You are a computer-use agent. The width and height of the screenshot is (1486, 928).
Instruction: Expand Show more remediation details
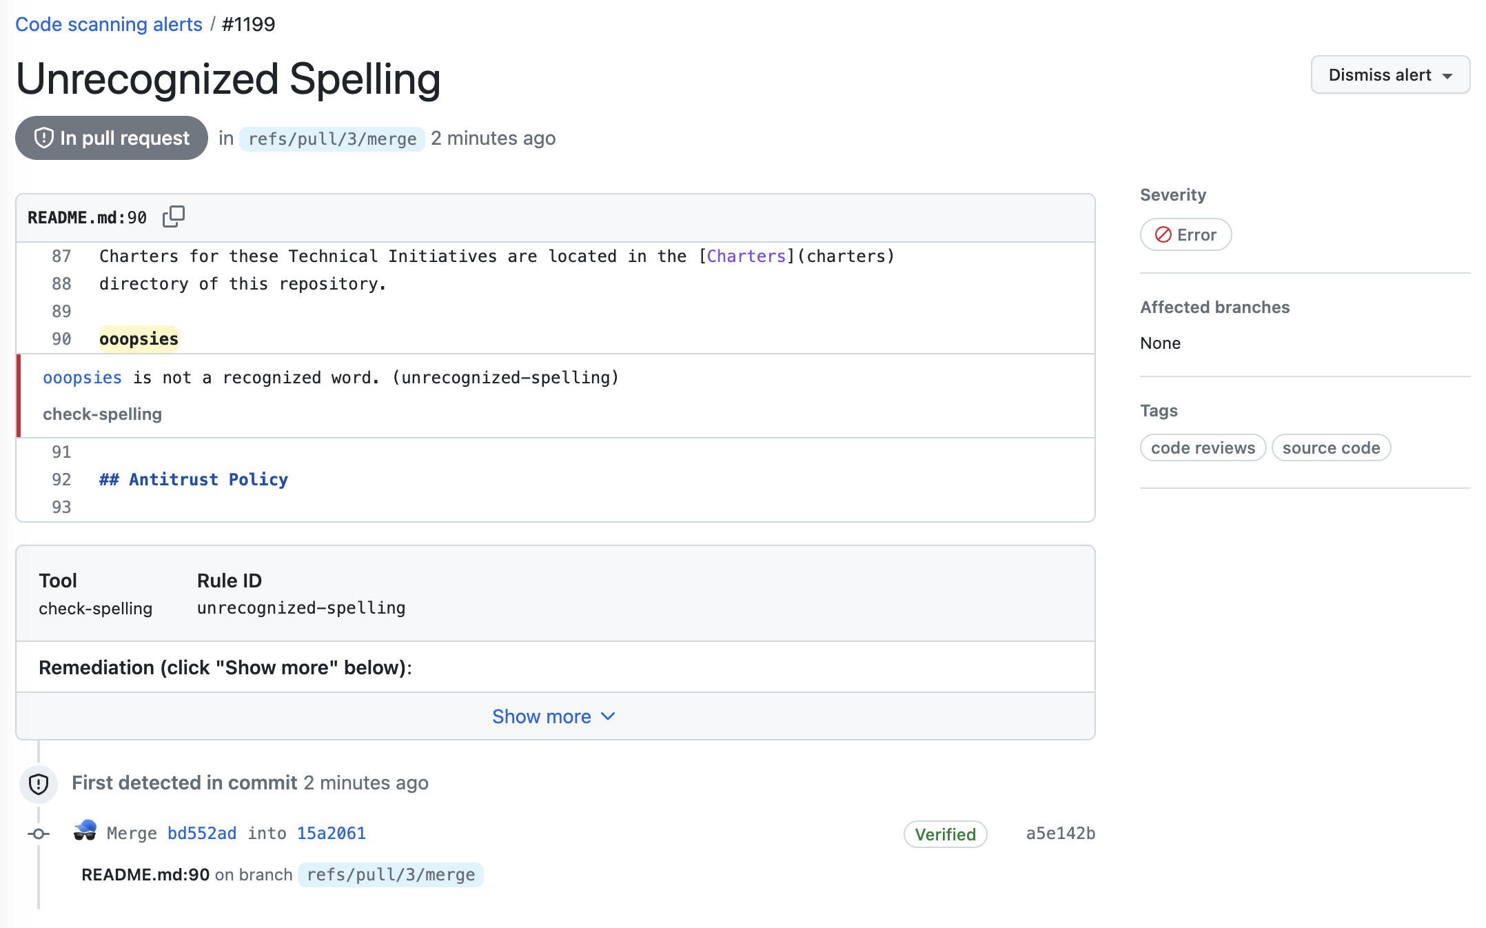(542, 716)
